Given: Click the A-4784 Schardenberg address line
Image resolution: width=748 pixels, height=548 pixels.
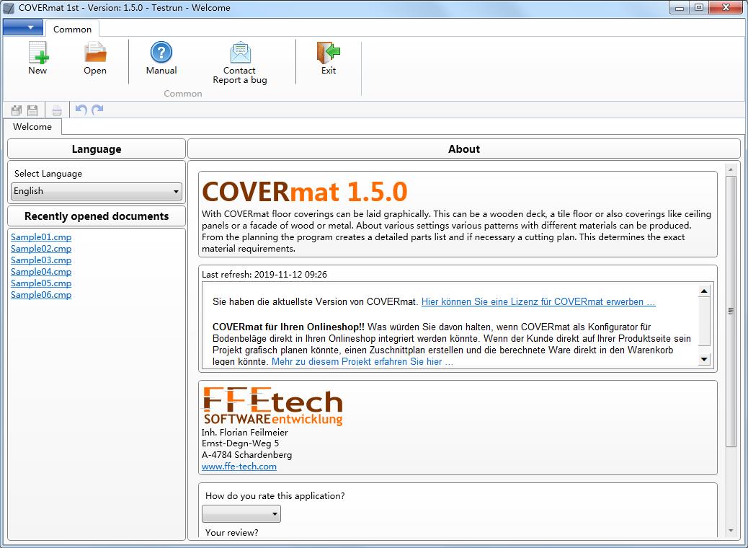Looking at the screenshot, I should click(246, 455).
